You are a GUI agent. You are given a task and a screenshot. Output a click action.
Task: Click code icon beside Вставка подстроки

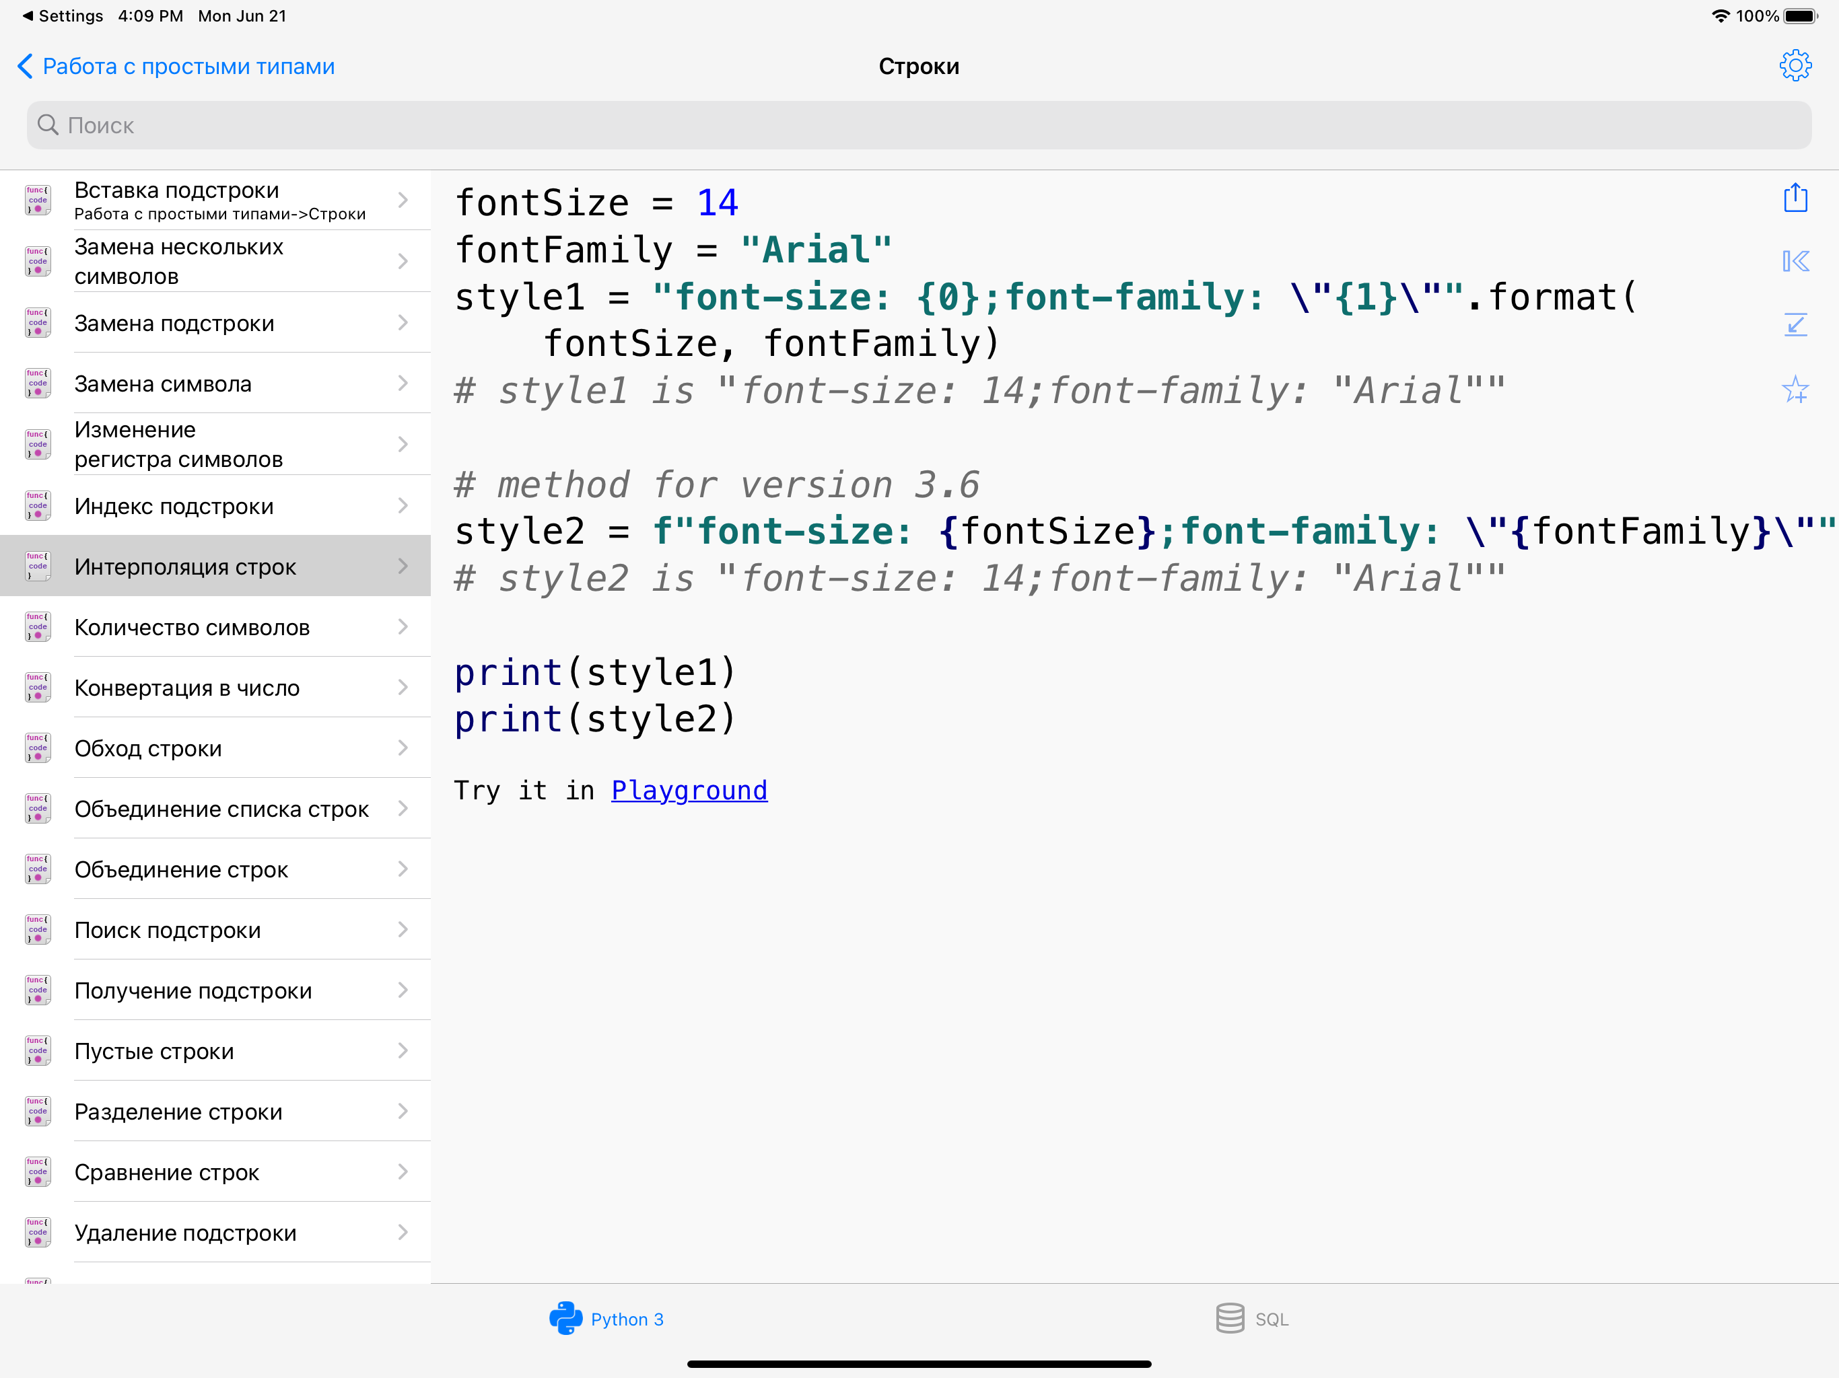pyautogui.click(x=38, y=201)
